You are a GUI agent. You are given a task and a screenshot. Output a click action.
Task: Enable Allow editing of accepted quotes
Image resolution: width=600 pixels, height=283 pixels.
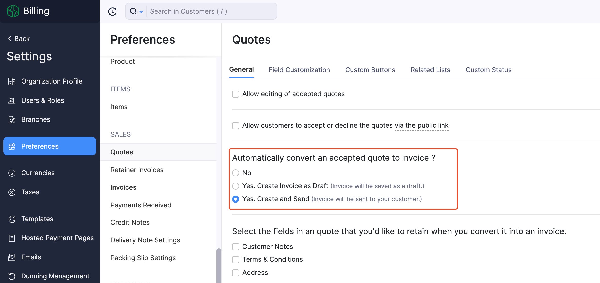tap(235, 94)
